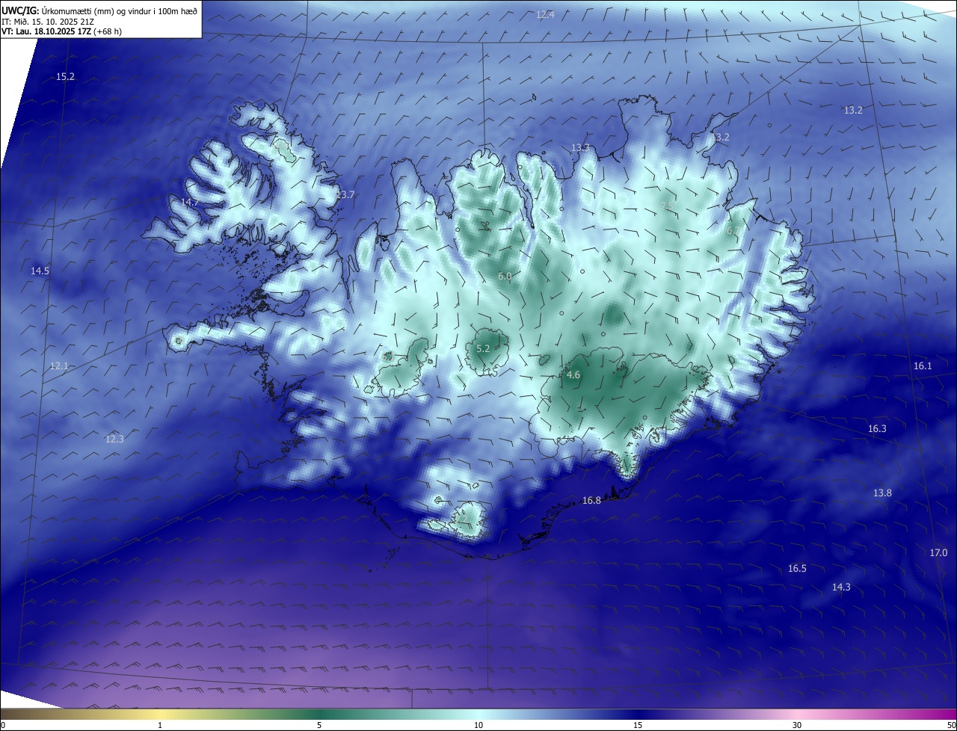Viewport: 957px width, 731px height.
Task: Click the 12.3 value label
Action: (114, 439)
